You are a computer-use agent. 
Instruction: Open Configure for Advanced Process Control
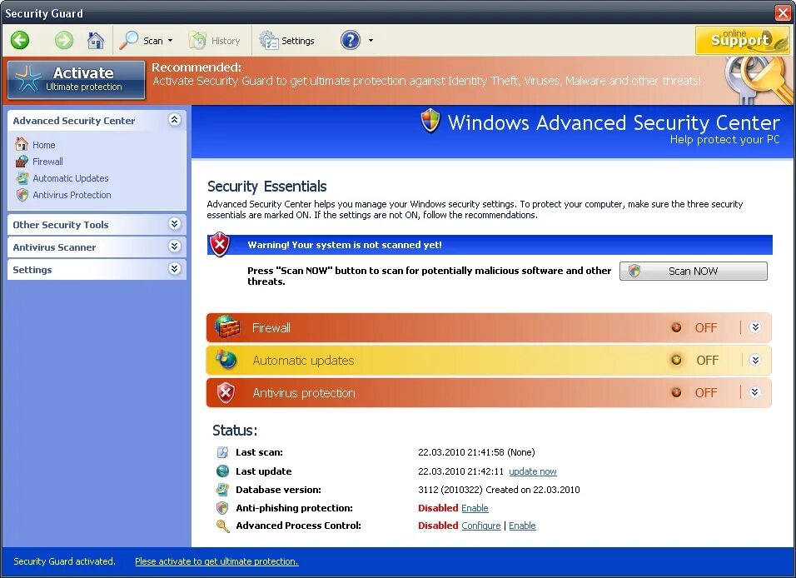coord(480,526)
